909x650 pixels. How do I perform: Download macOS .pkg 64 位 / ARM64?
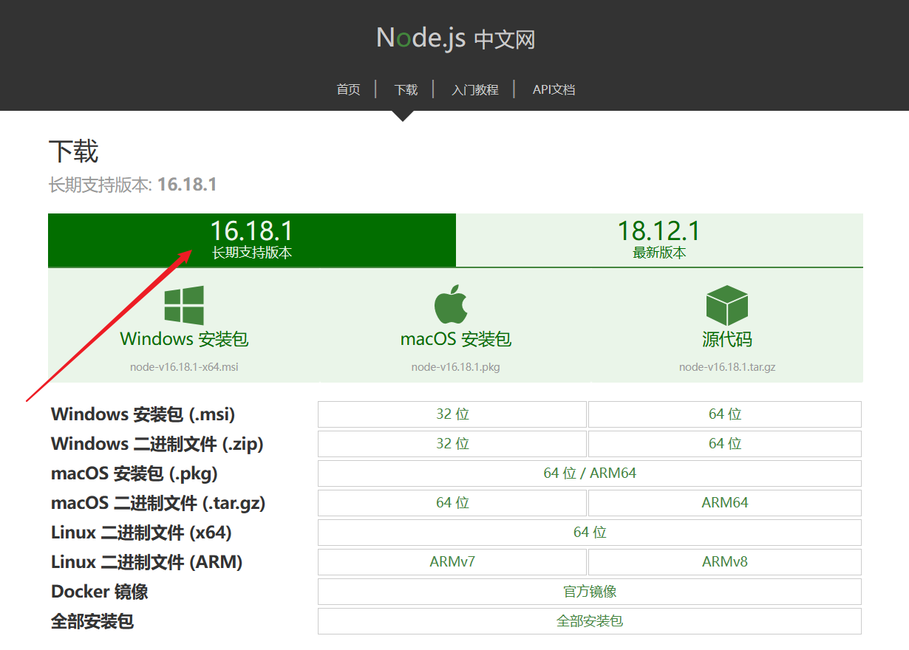590,473
